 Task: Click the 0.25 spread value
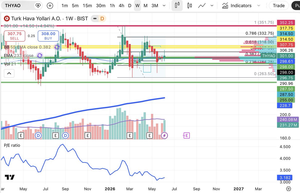coord(31,36)
